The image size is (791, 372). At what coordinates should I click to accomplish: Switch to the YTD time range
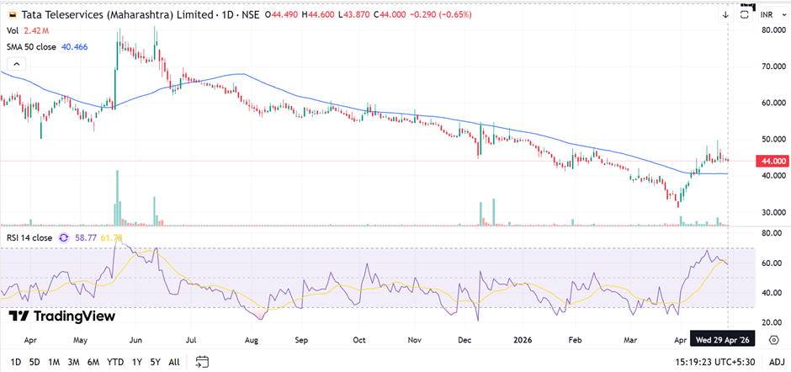115,362
